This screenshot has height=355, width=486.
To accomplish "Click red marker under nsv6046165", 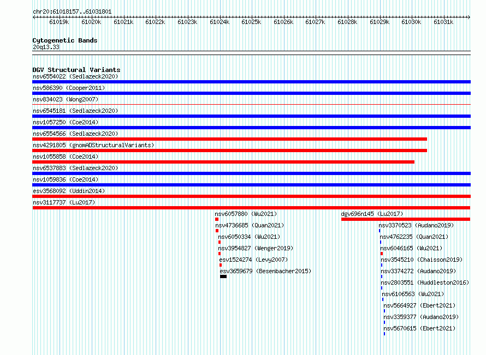I will click(x=382, y=254).
